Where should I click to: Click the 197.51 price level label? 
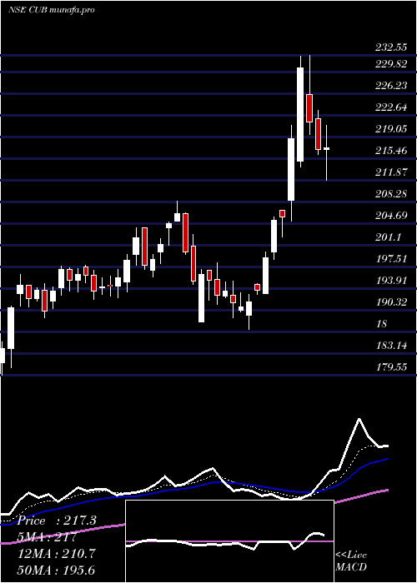point(390,258)
